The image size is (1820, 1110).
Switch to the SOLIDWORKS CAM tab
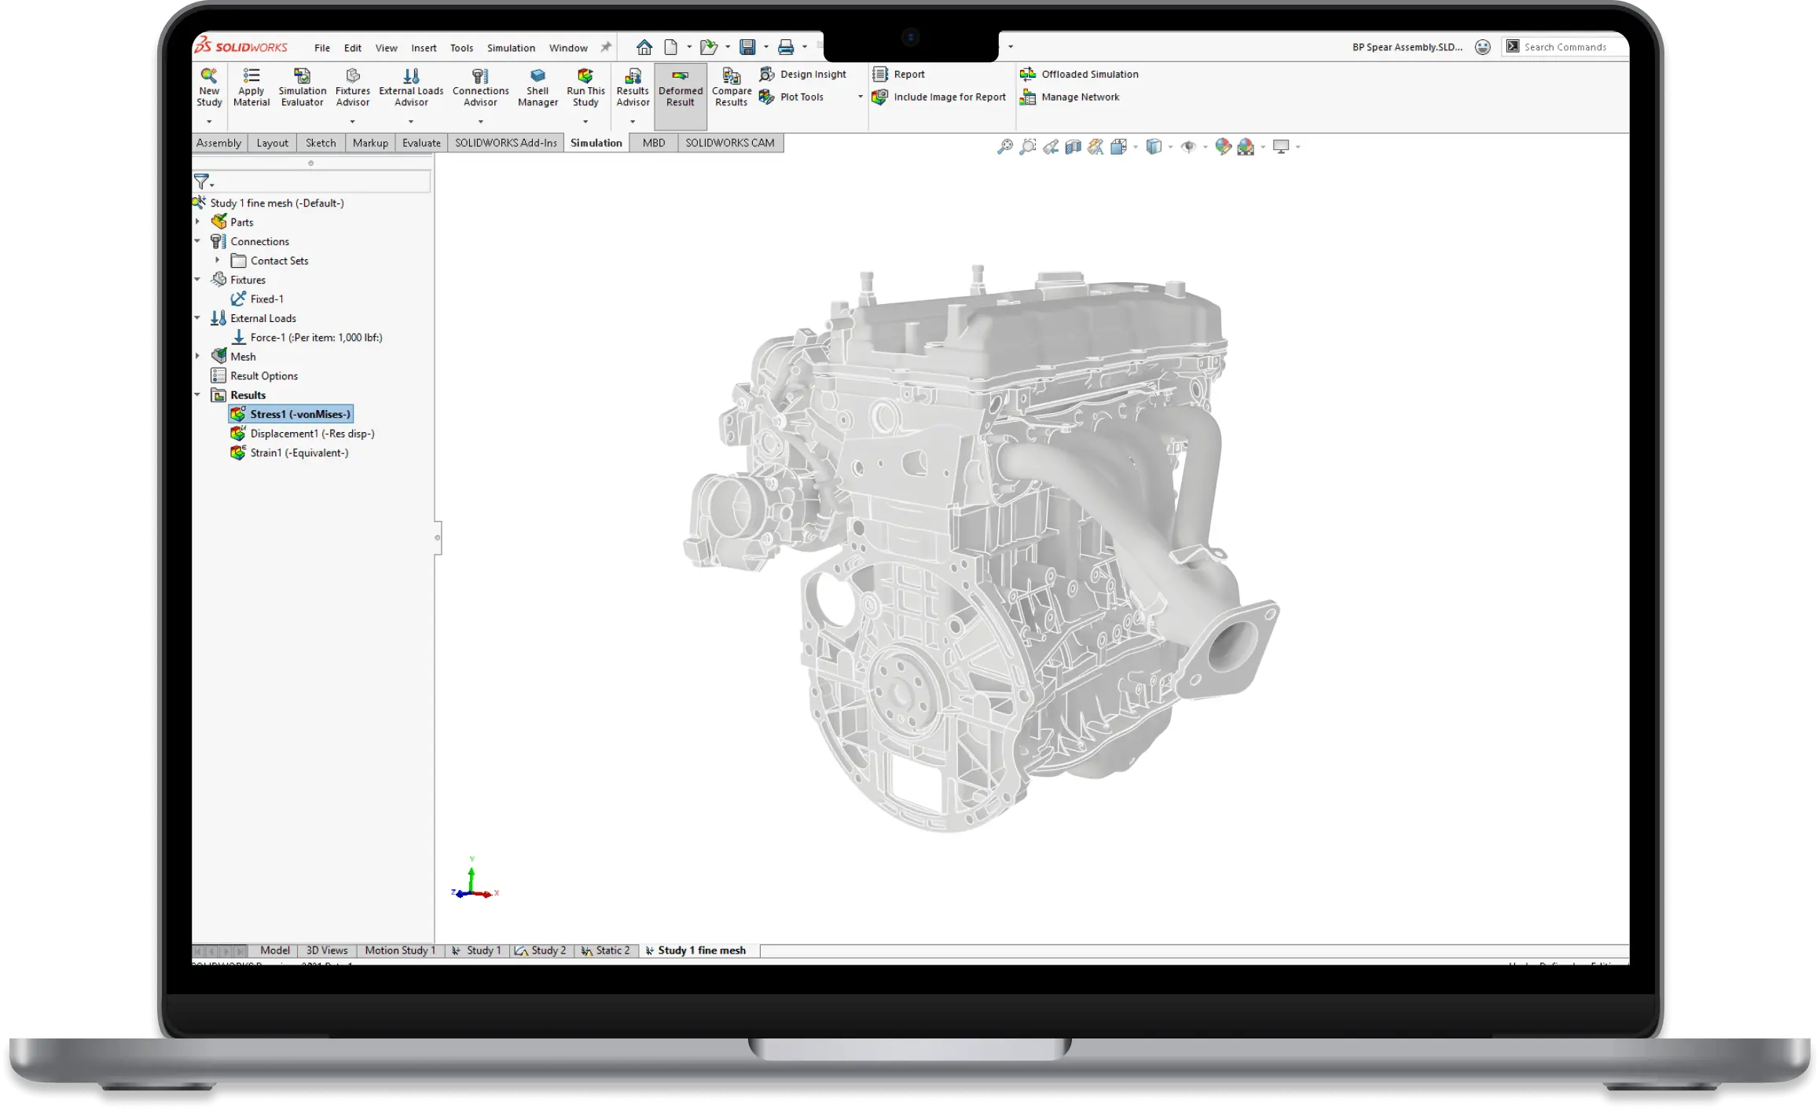pos(730,143)
